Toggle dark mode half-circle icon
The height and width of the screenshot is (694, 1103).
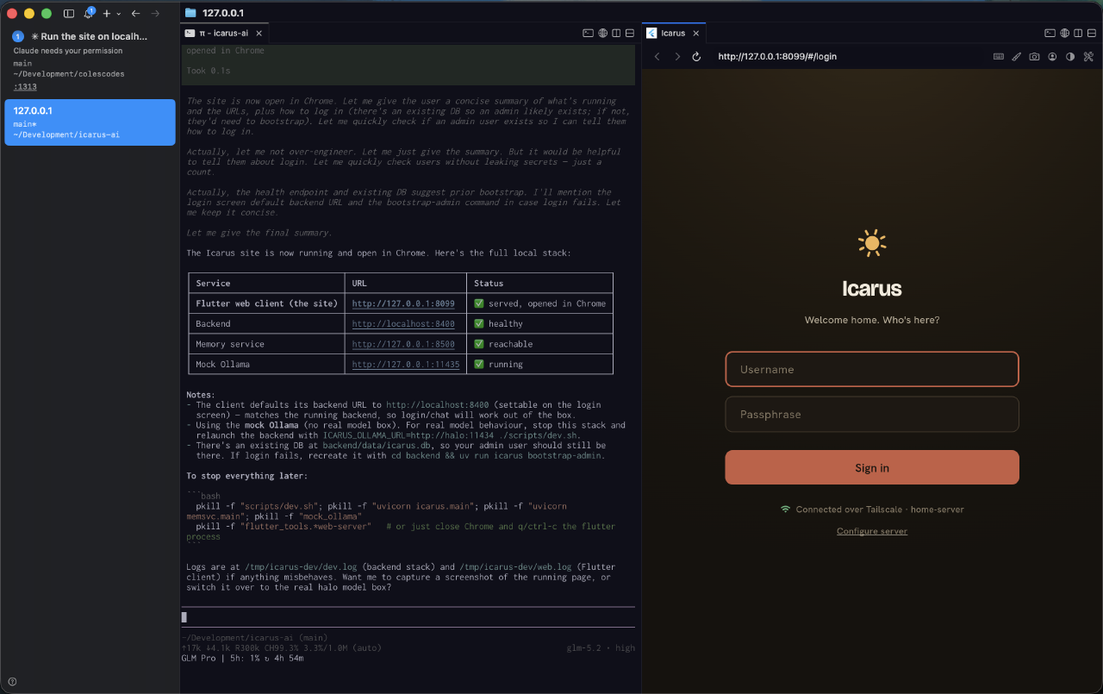click(x=1070, y=56)
